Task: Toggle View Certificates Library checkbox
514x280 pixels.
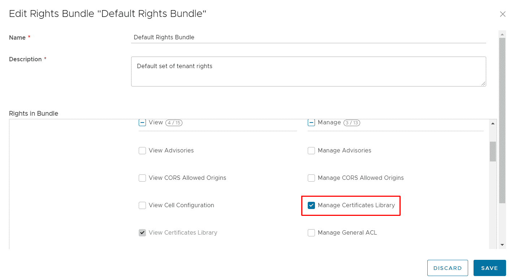Action: (142, 233)
